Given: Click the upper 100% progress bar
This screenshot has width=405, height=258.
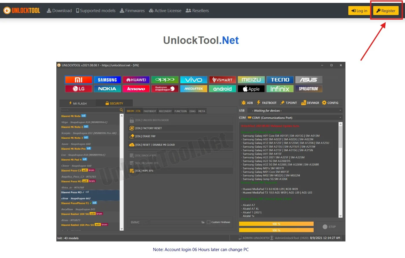Looking at the screenshot, I should 276,224.
